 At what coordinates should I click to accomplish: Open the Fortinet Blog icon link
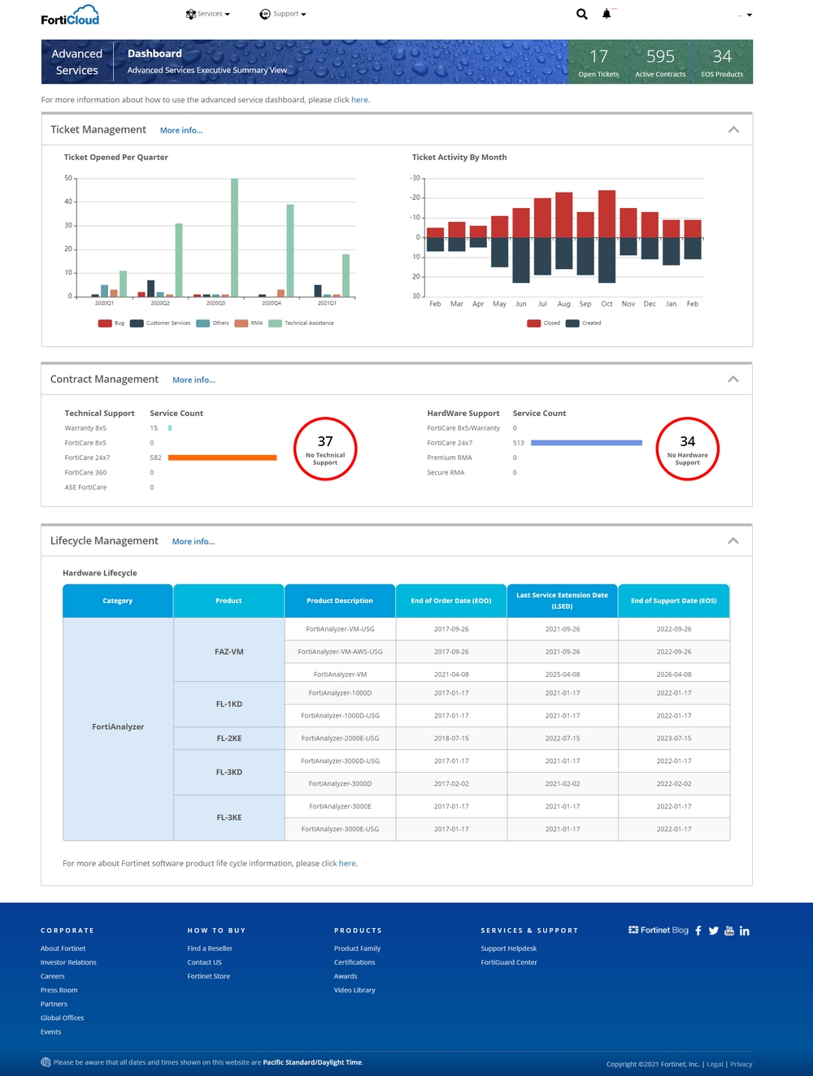point(659,930)
